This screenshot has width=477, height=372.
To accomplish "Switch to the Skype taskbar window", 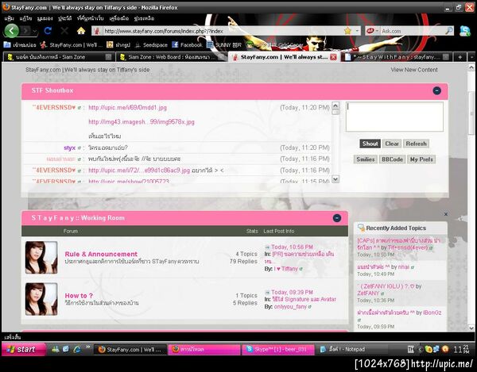I will (278, 349).
